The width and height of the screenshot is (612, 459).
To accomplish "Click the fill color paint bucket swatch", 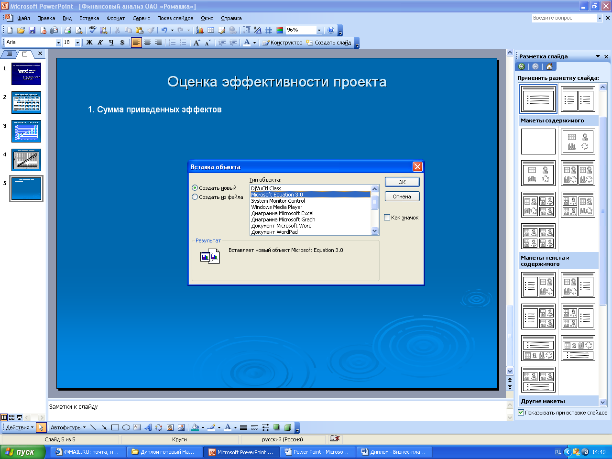I will tap(195, 427).
